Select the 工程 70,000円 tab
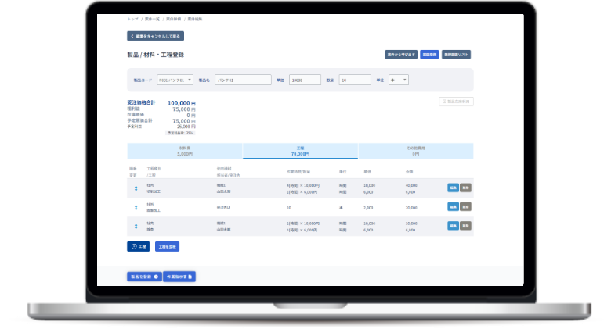Viewport: 611px width, 329px height. coord(300,151)
